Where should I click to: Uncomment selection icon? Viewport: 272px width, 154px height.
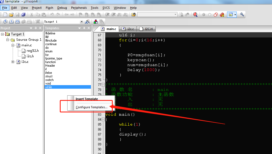(125, 15)
